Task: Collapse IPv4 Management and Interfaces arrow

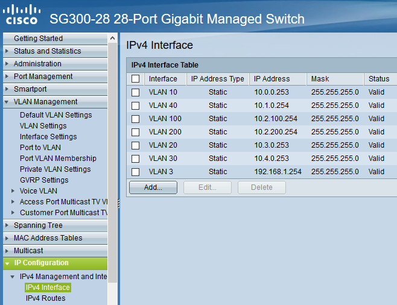Action: tap(13, 277)
